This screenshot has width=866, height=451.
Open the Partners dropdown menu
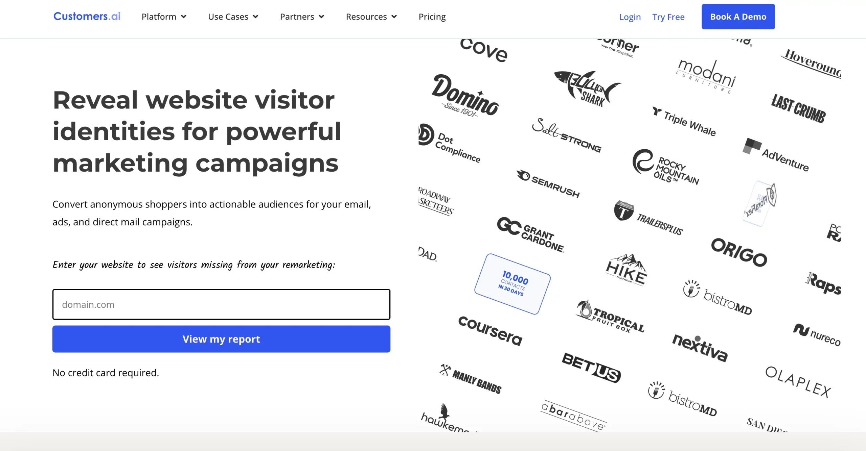pyautogui.click(x=302, y=17)
